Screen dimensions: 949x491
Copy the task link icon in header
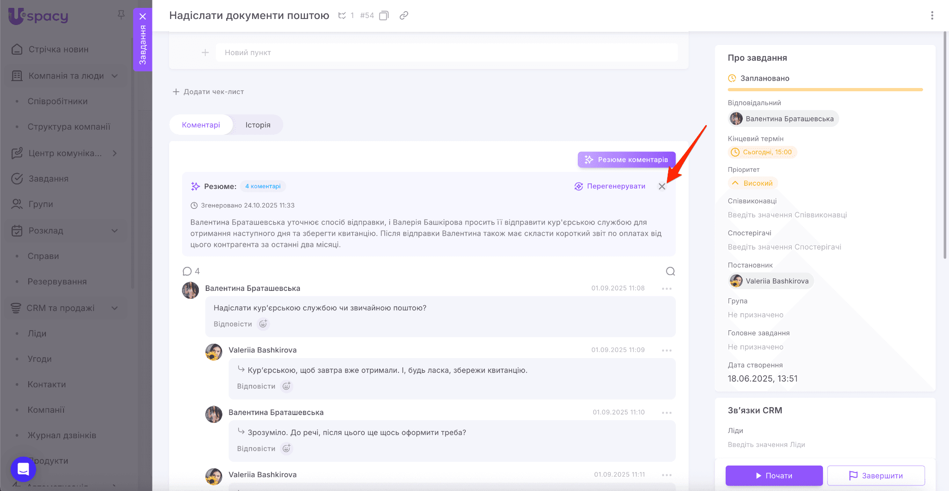pos(404,15)
